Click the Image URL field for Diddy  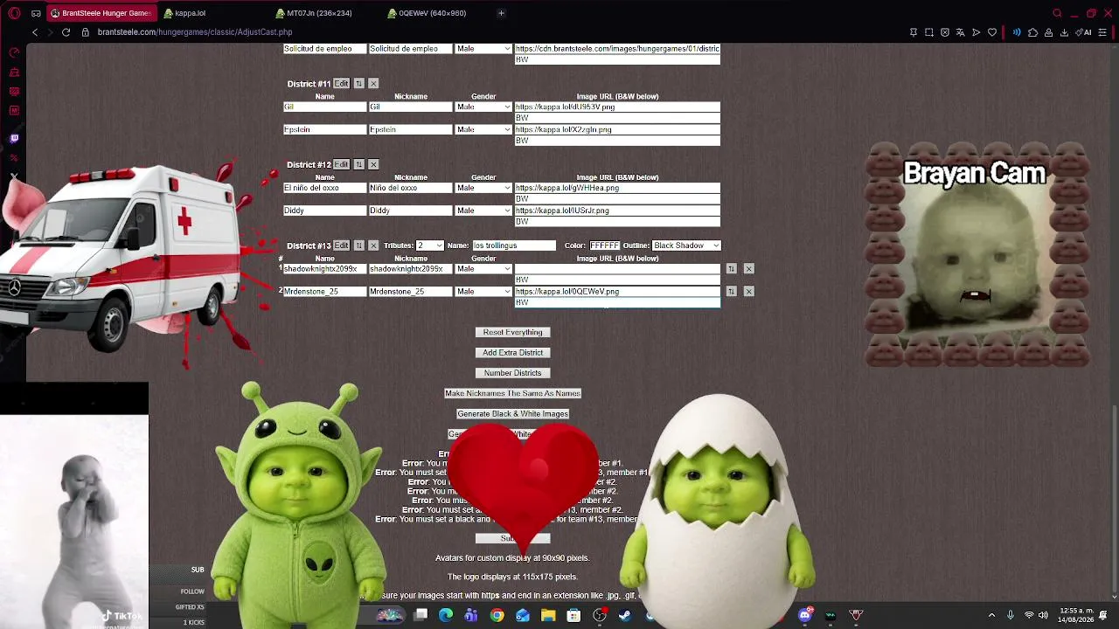(617, 211)
